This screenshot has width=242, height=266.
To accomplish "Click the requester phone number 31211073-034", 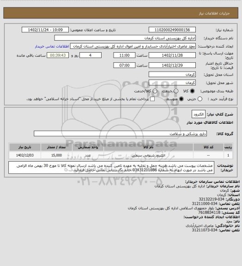I will click(205, 230).
